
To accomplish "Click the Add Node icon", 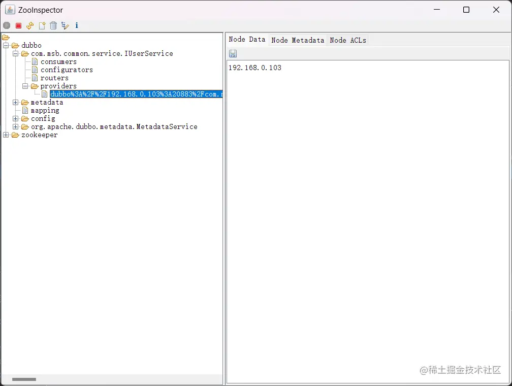I will 42,25.
